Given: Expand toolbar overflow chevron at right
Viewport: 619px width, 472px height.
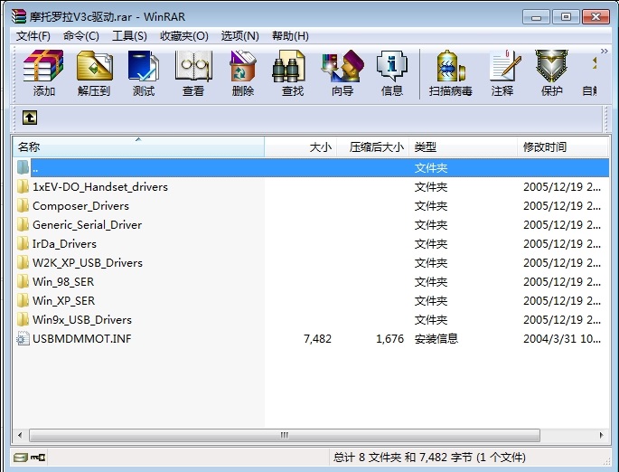Looking at the screenshot, I should point(604,51).
